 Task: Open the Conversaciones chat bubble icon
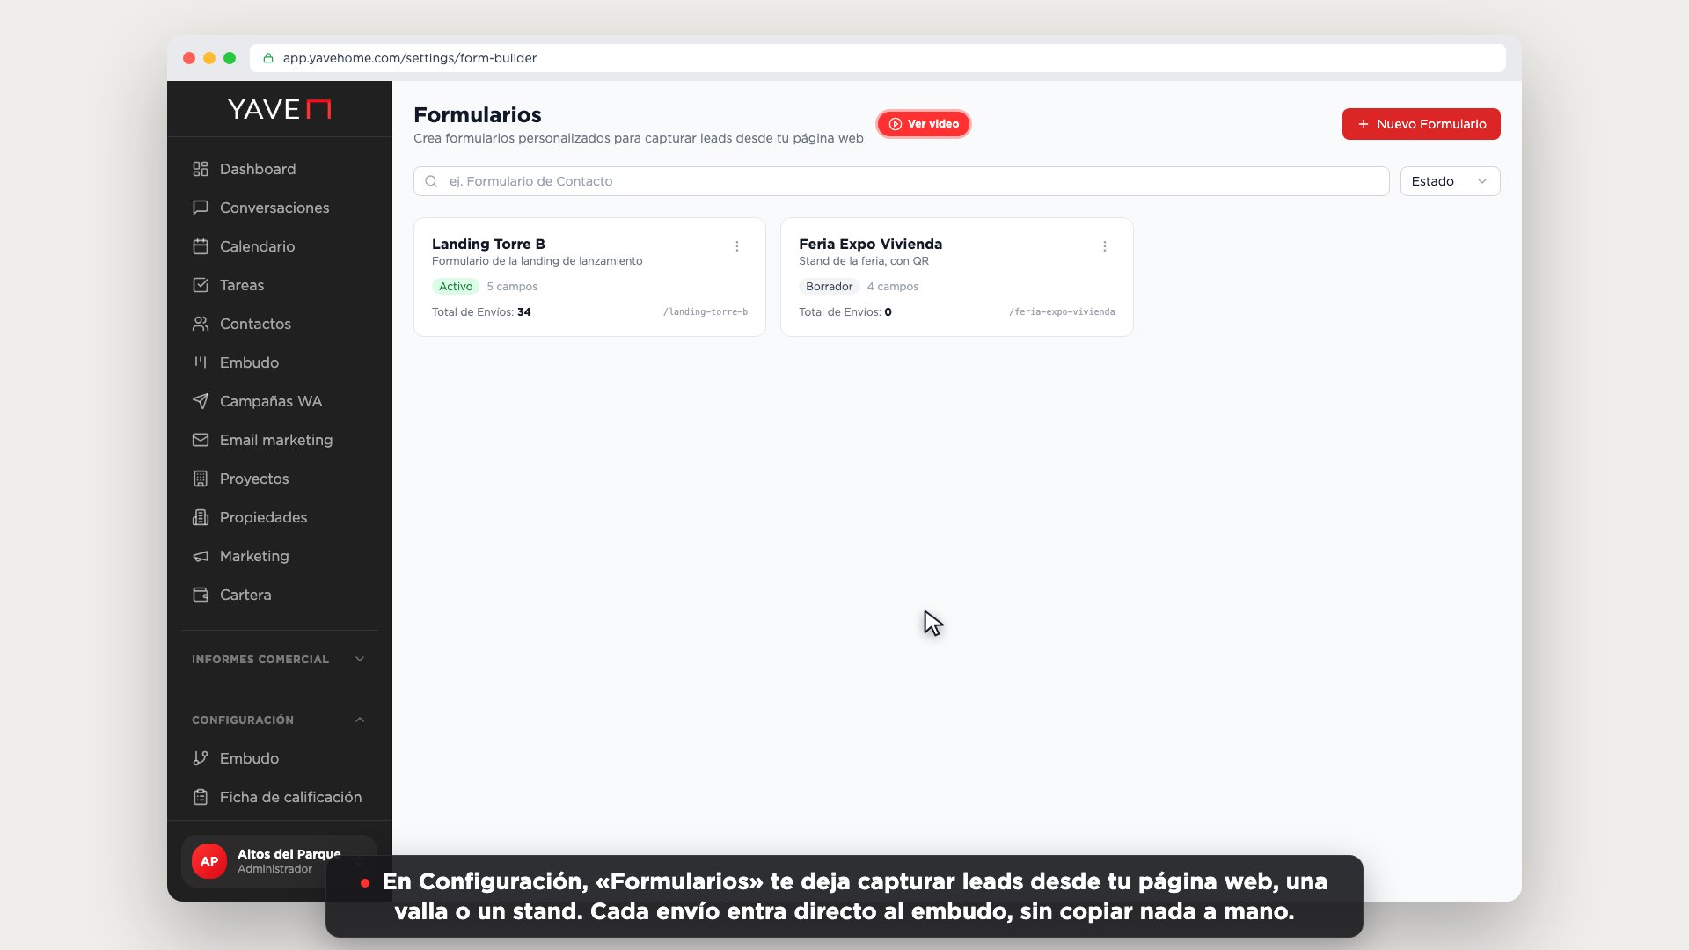point(201,208)
